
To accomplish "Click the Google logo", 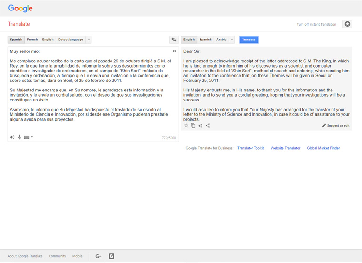I will [20, 8].
